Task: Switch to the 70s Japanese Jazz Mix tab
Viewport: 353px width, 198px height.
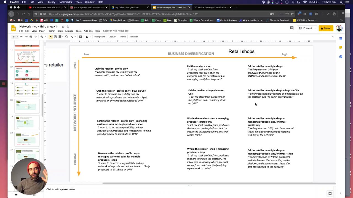Action: (47, 7)
